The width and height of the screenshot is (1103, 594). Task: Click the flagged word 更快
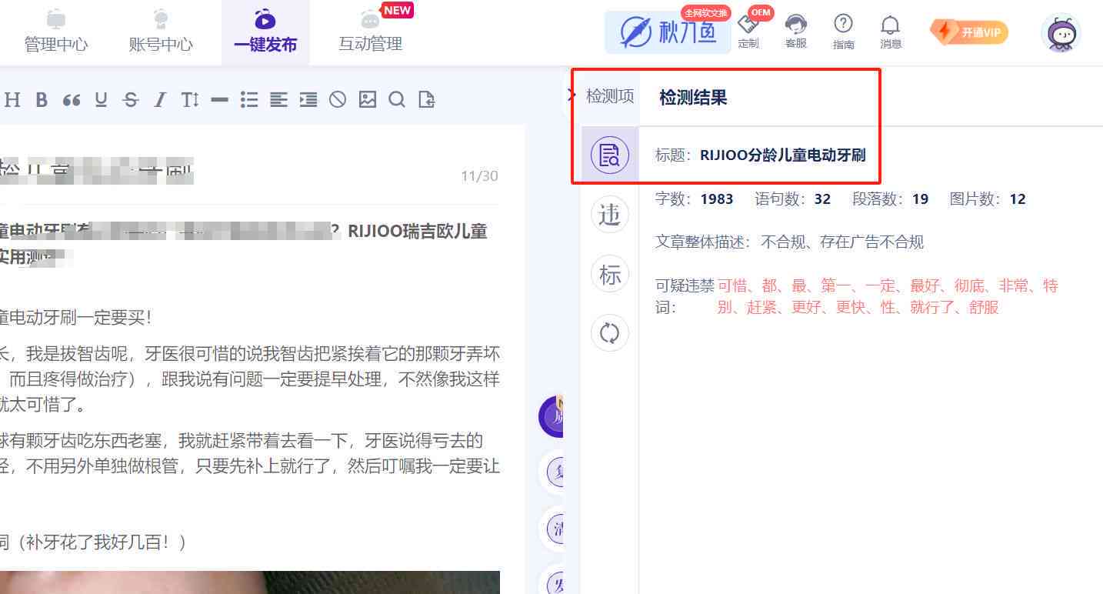(851, 308)
